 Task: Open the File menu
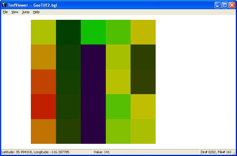point(5,12)
